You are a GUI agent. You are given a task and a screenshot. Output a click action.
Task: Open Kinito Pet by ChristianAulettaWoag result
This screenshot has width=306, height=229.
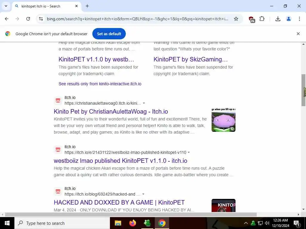click(x=111, y=112)
